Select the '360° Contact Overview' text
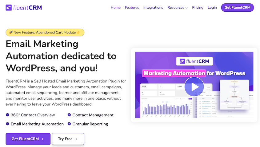 [33, 115]
